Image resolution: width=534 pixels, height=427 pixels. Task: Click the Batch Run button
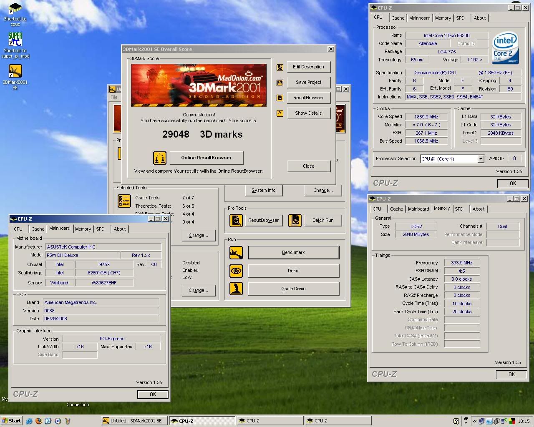(323, 221)
